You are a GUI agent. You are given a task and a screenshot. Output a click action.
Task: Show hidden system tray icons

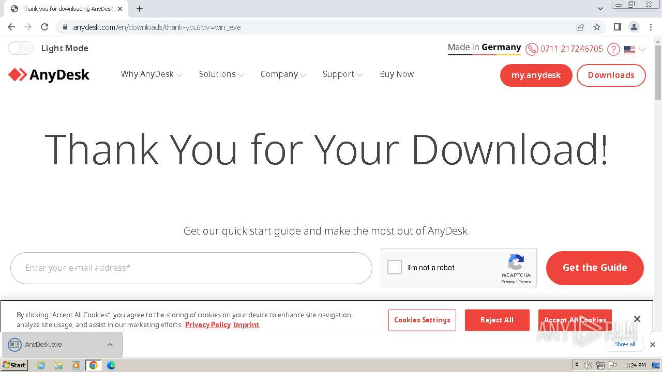(577, 365)
